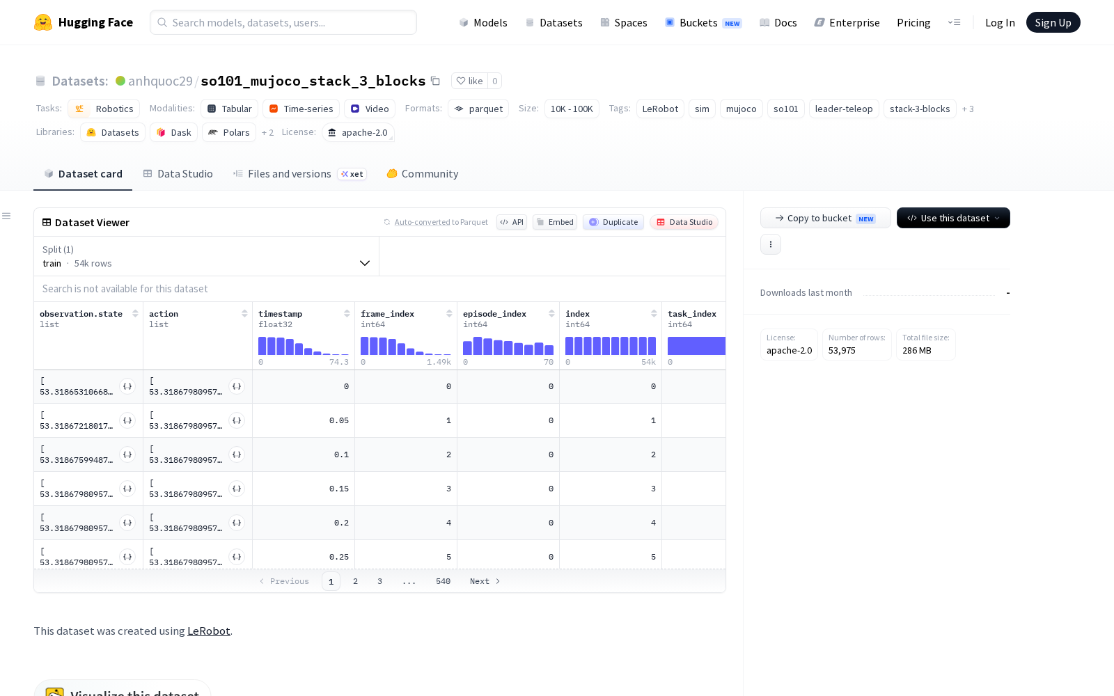1114x696 pixels.
Task: Like the dataset with heart button
Action: click(469, 81)
